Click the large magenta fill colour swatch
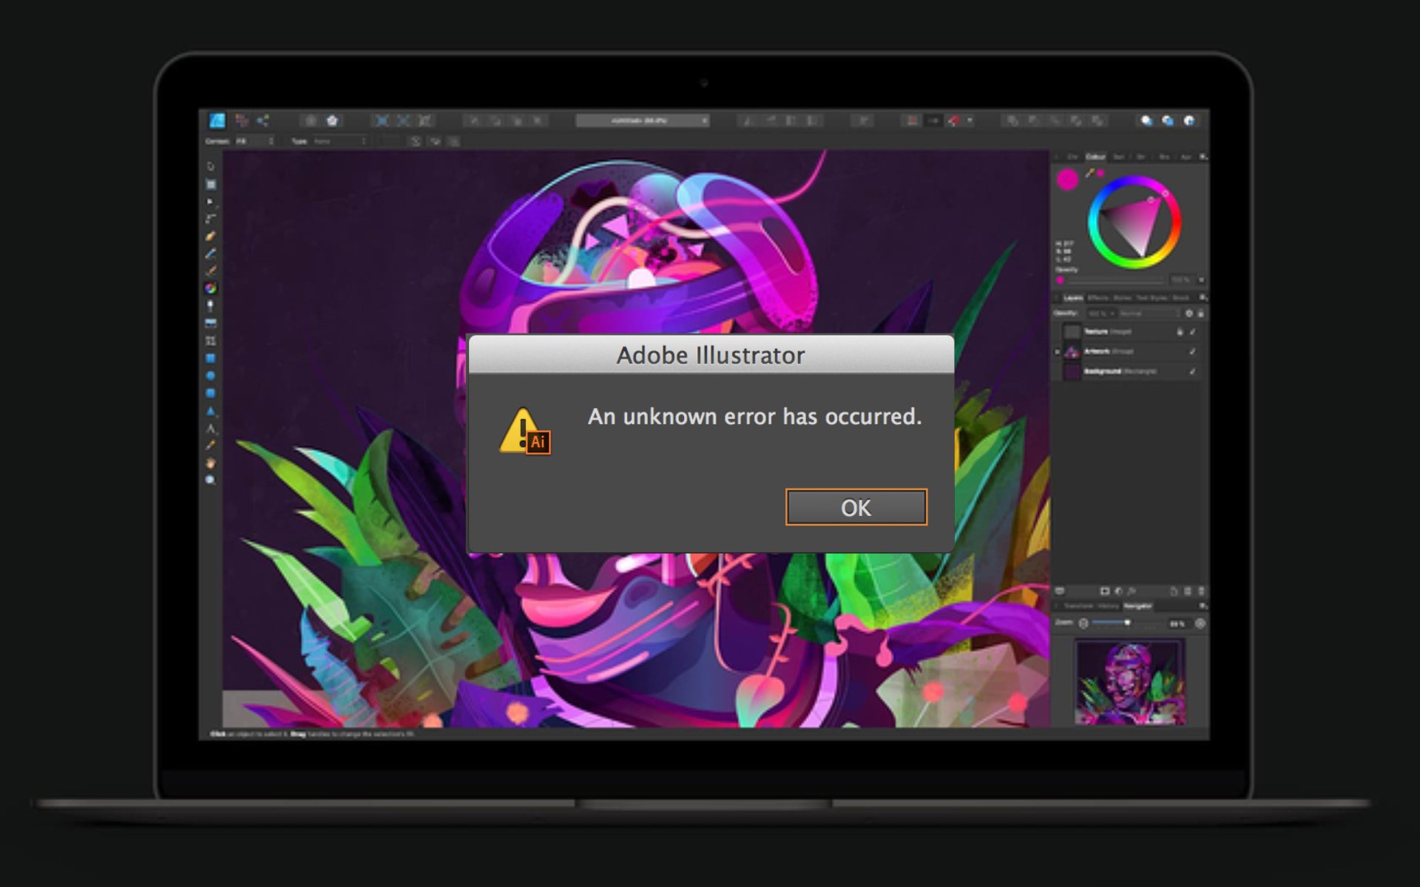 [x=1068, y=180]
